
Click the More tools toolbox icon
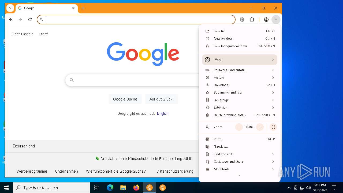point(207,169)
